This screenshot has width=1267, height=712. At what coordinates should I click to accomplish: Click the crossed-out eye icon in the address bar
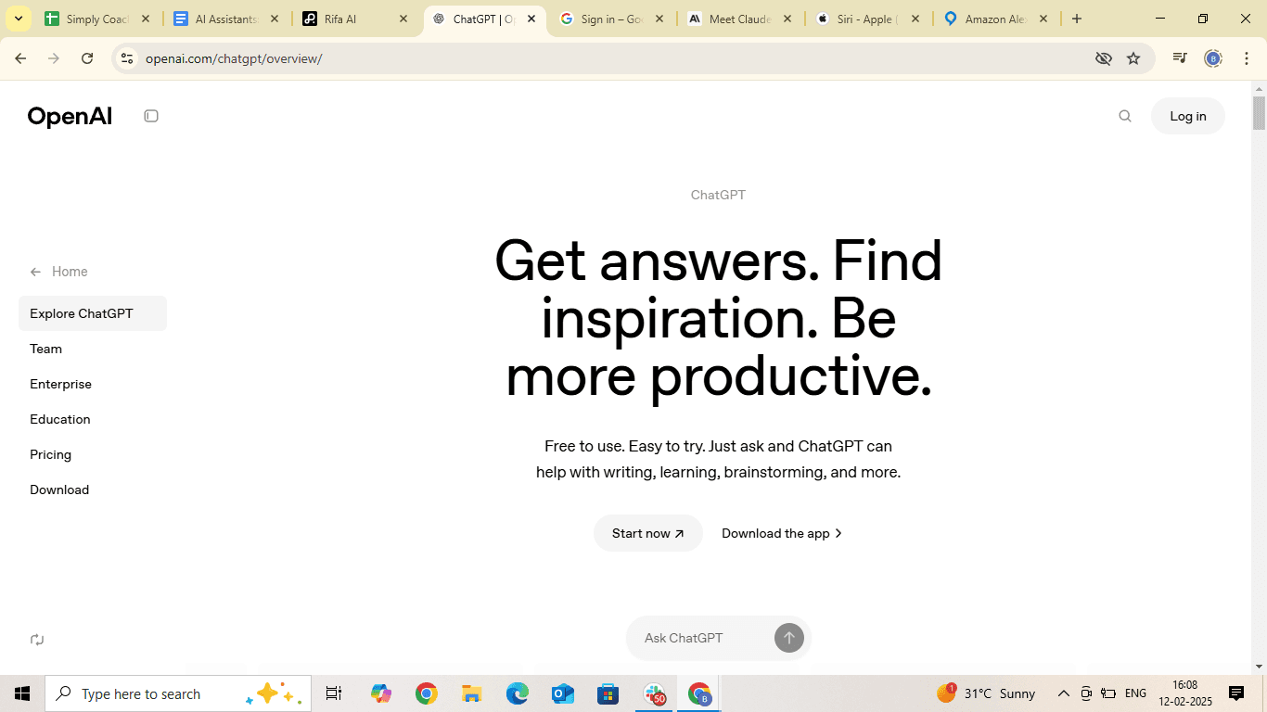coord(1103,58)
